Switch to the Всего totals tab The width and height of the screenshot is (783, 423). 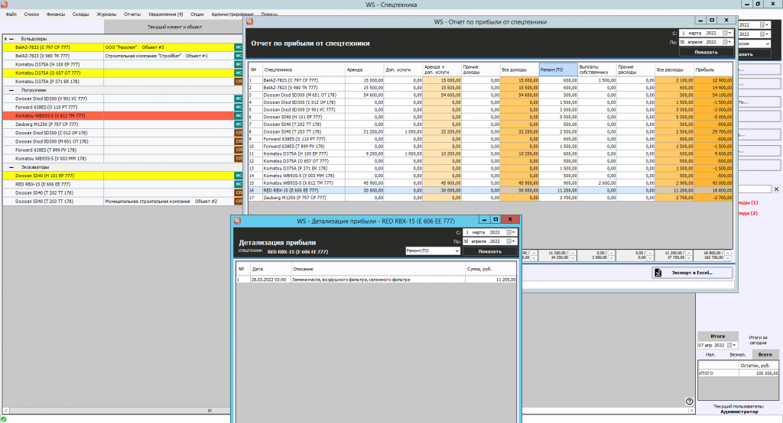point(765,354)
